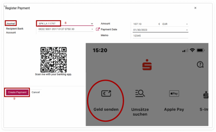Tap the red Sparkasse logo
This screenshot has width=216, height=132.
(147, 64)
